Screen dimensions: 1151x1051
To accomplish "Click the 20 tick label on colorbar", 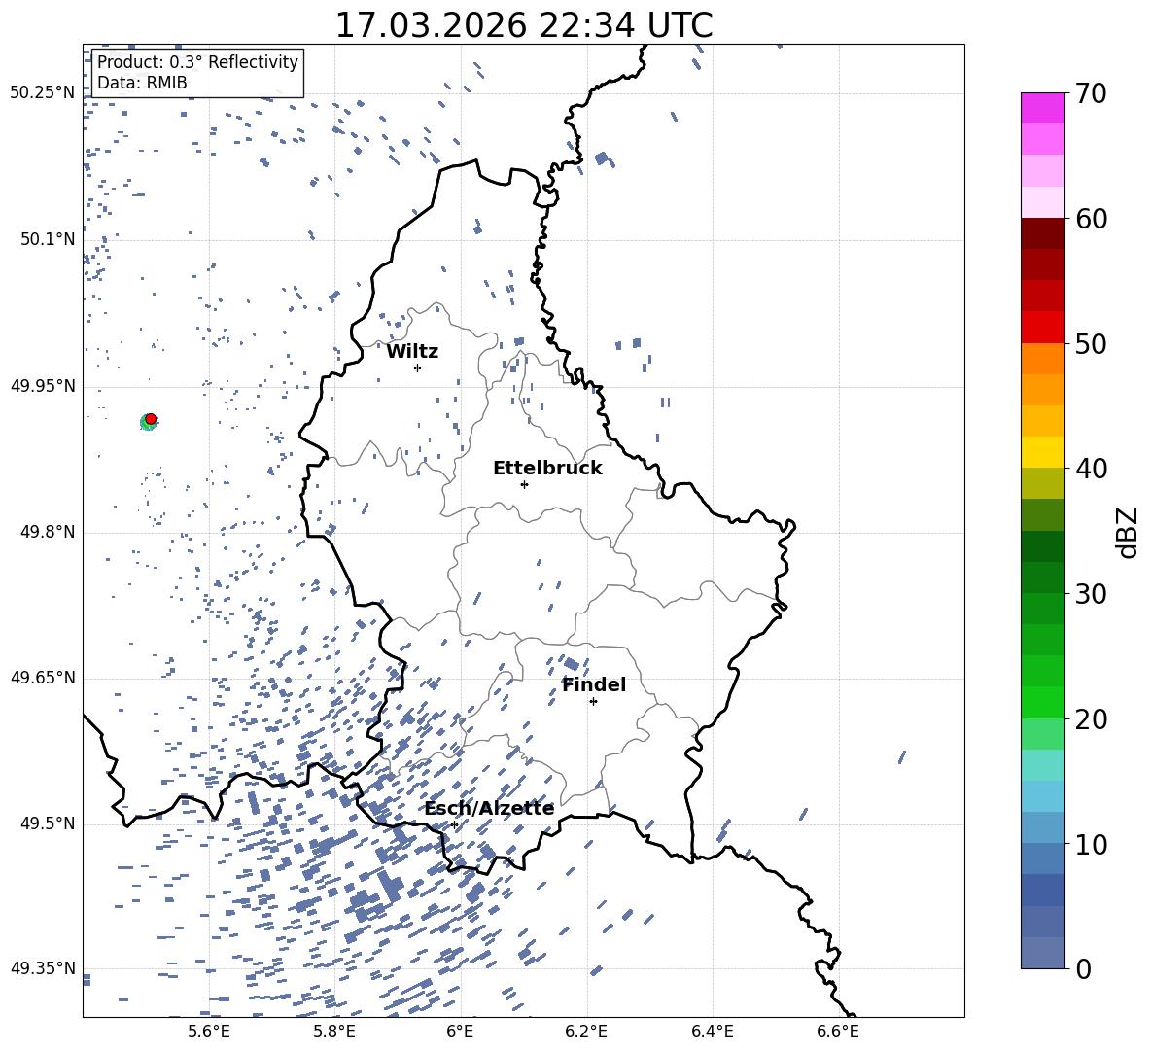I will [1091, 719].
